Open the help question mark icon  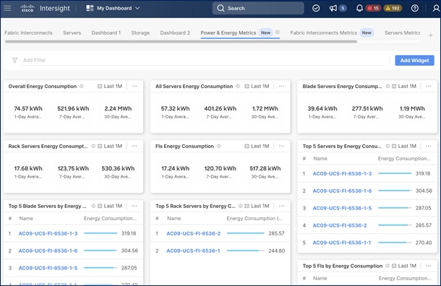click(x=414, y=8)
